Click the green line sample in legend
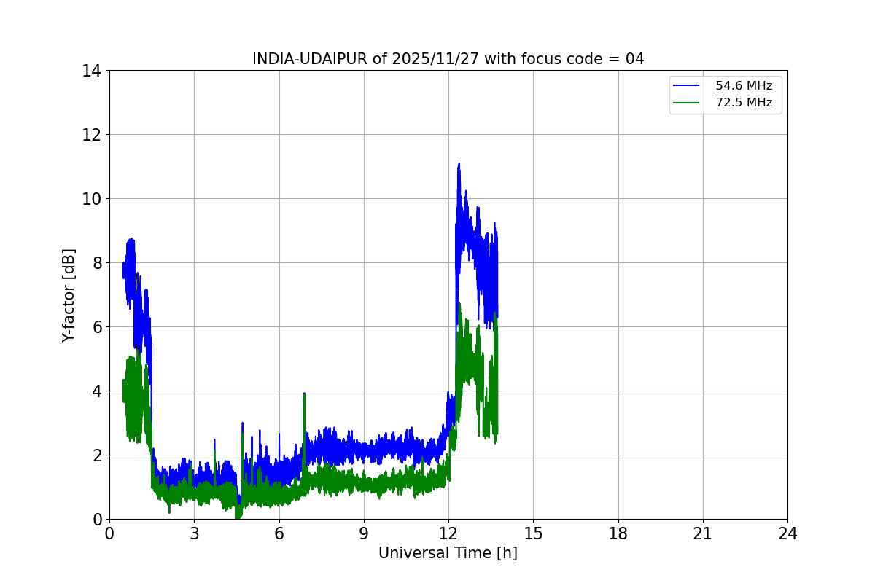 click(x=688, y=103)
